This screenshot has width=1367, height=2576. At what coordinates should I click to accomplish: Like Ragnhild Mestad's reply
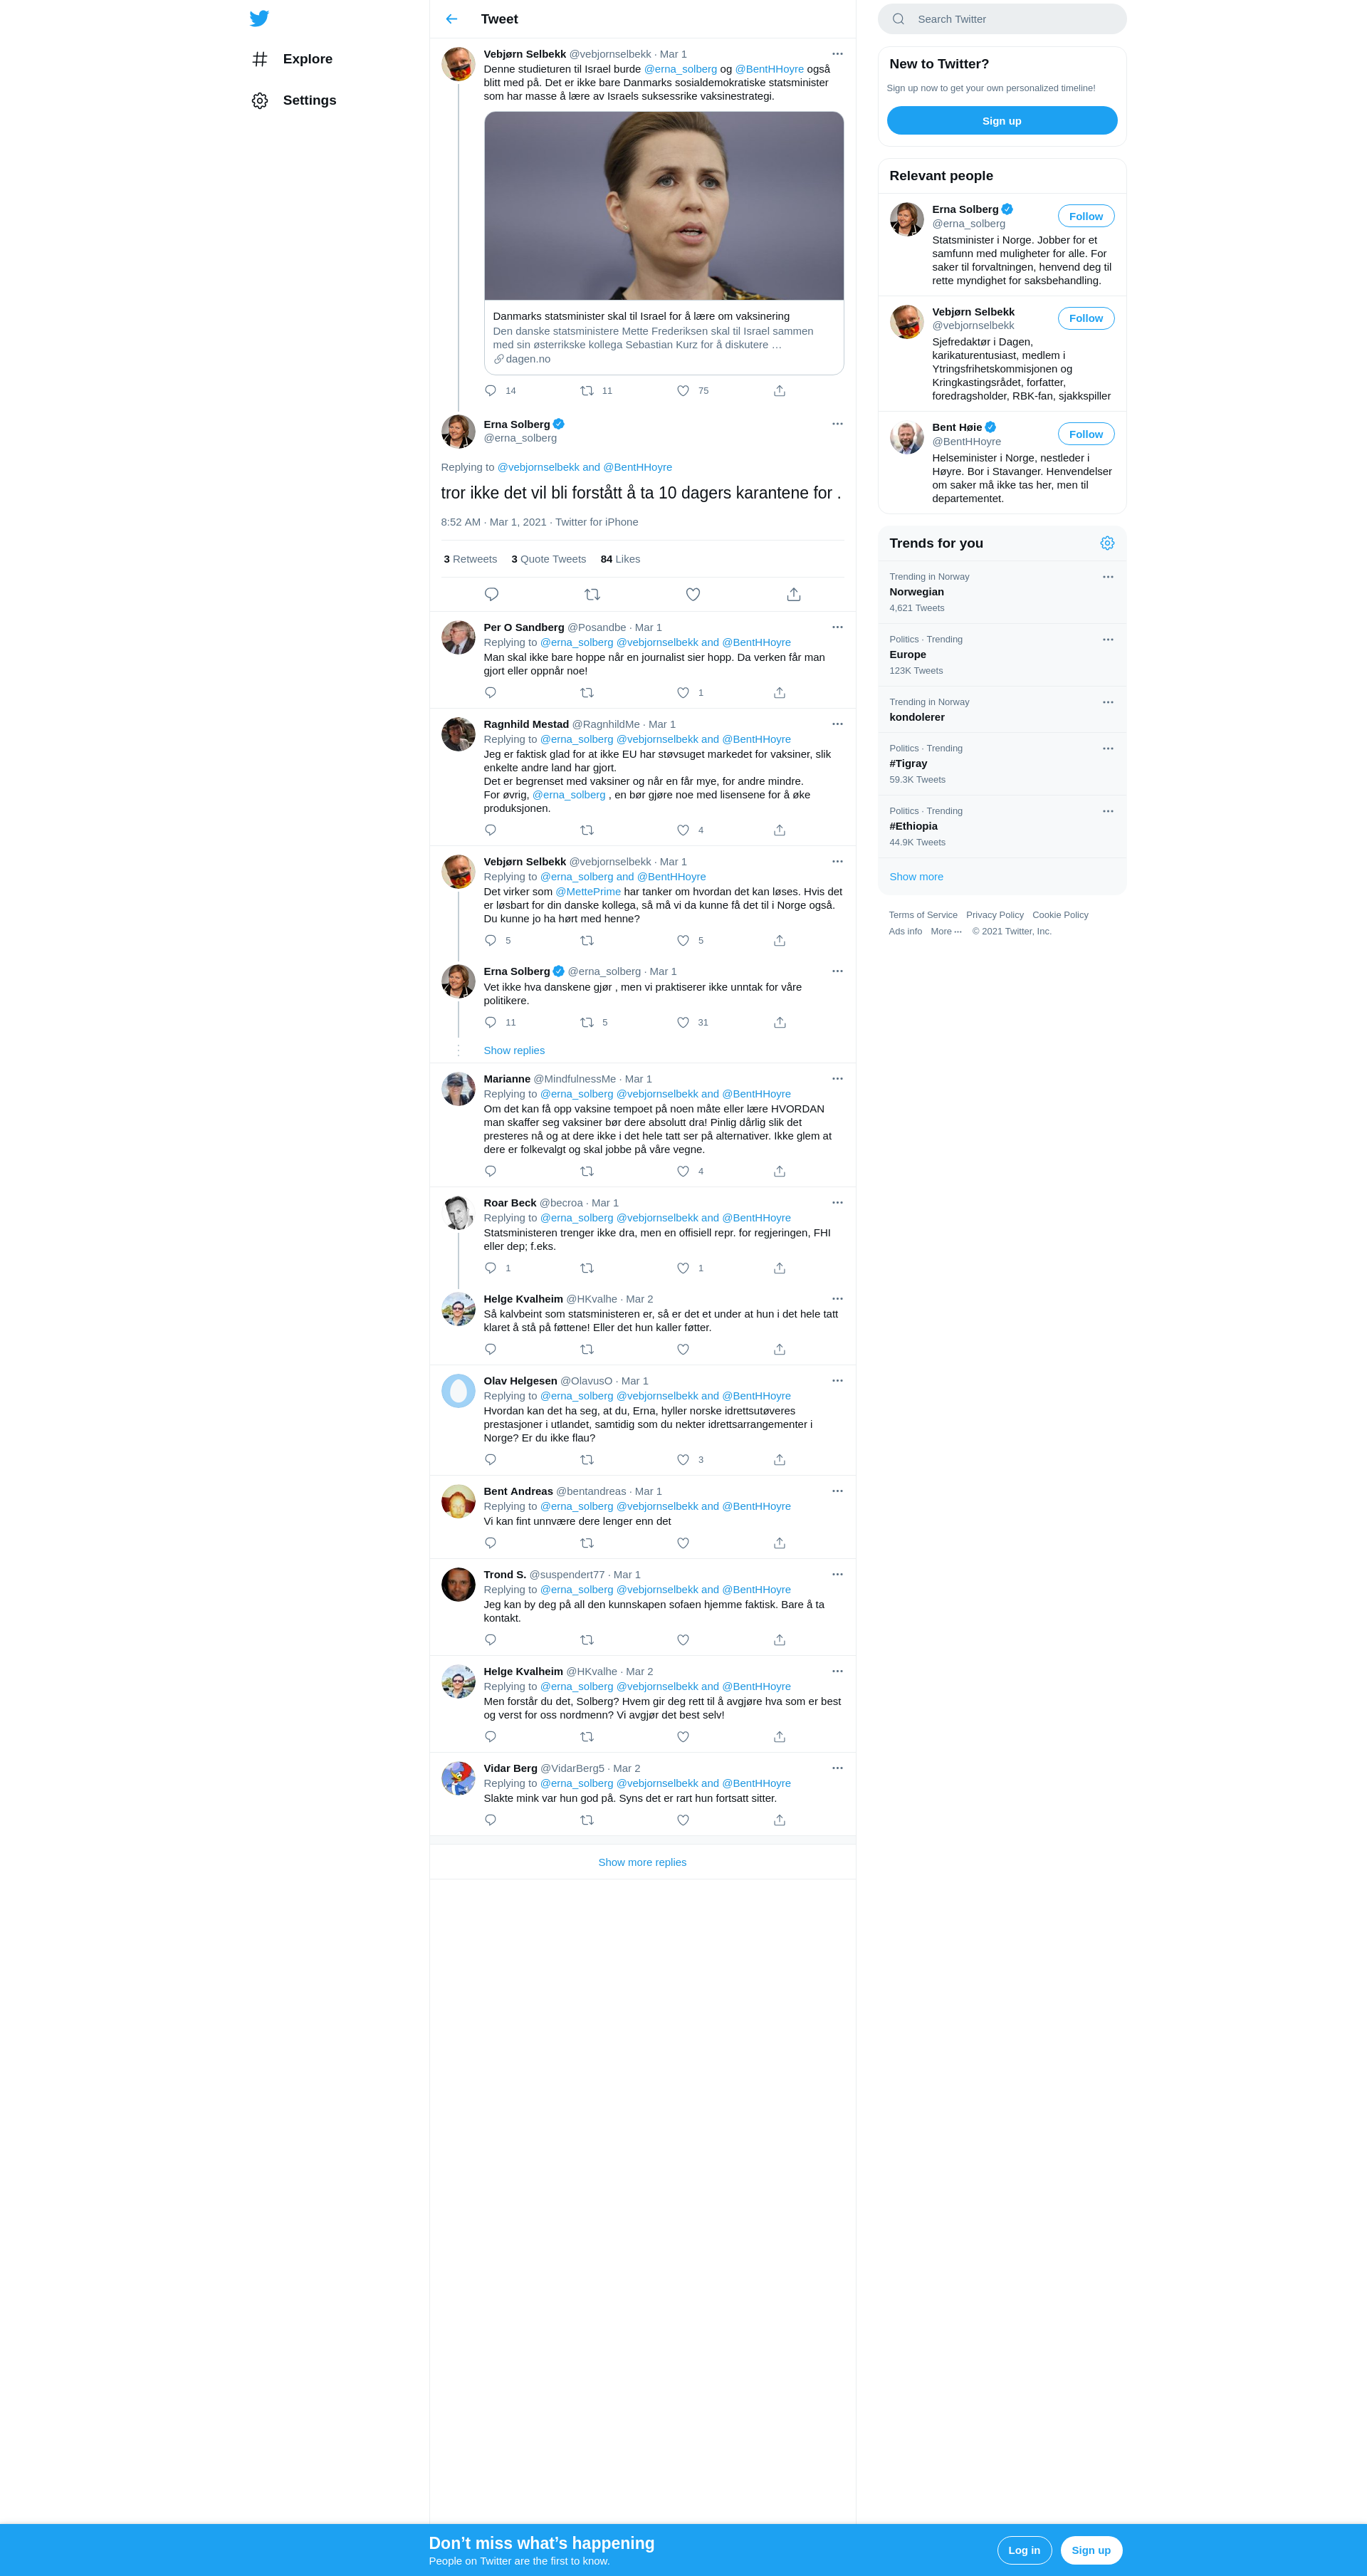683,830
